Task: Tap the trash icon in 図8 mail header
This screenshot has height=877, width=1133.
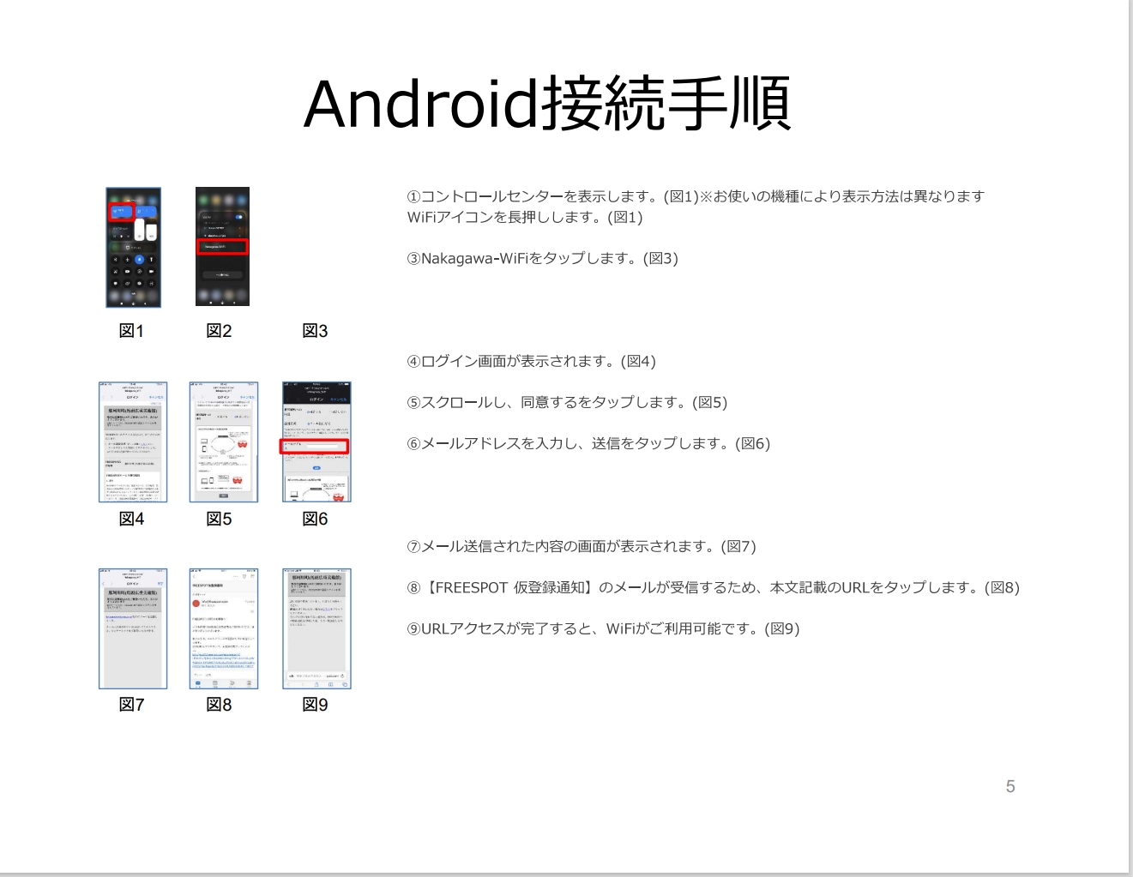Action: coord(244,576)
